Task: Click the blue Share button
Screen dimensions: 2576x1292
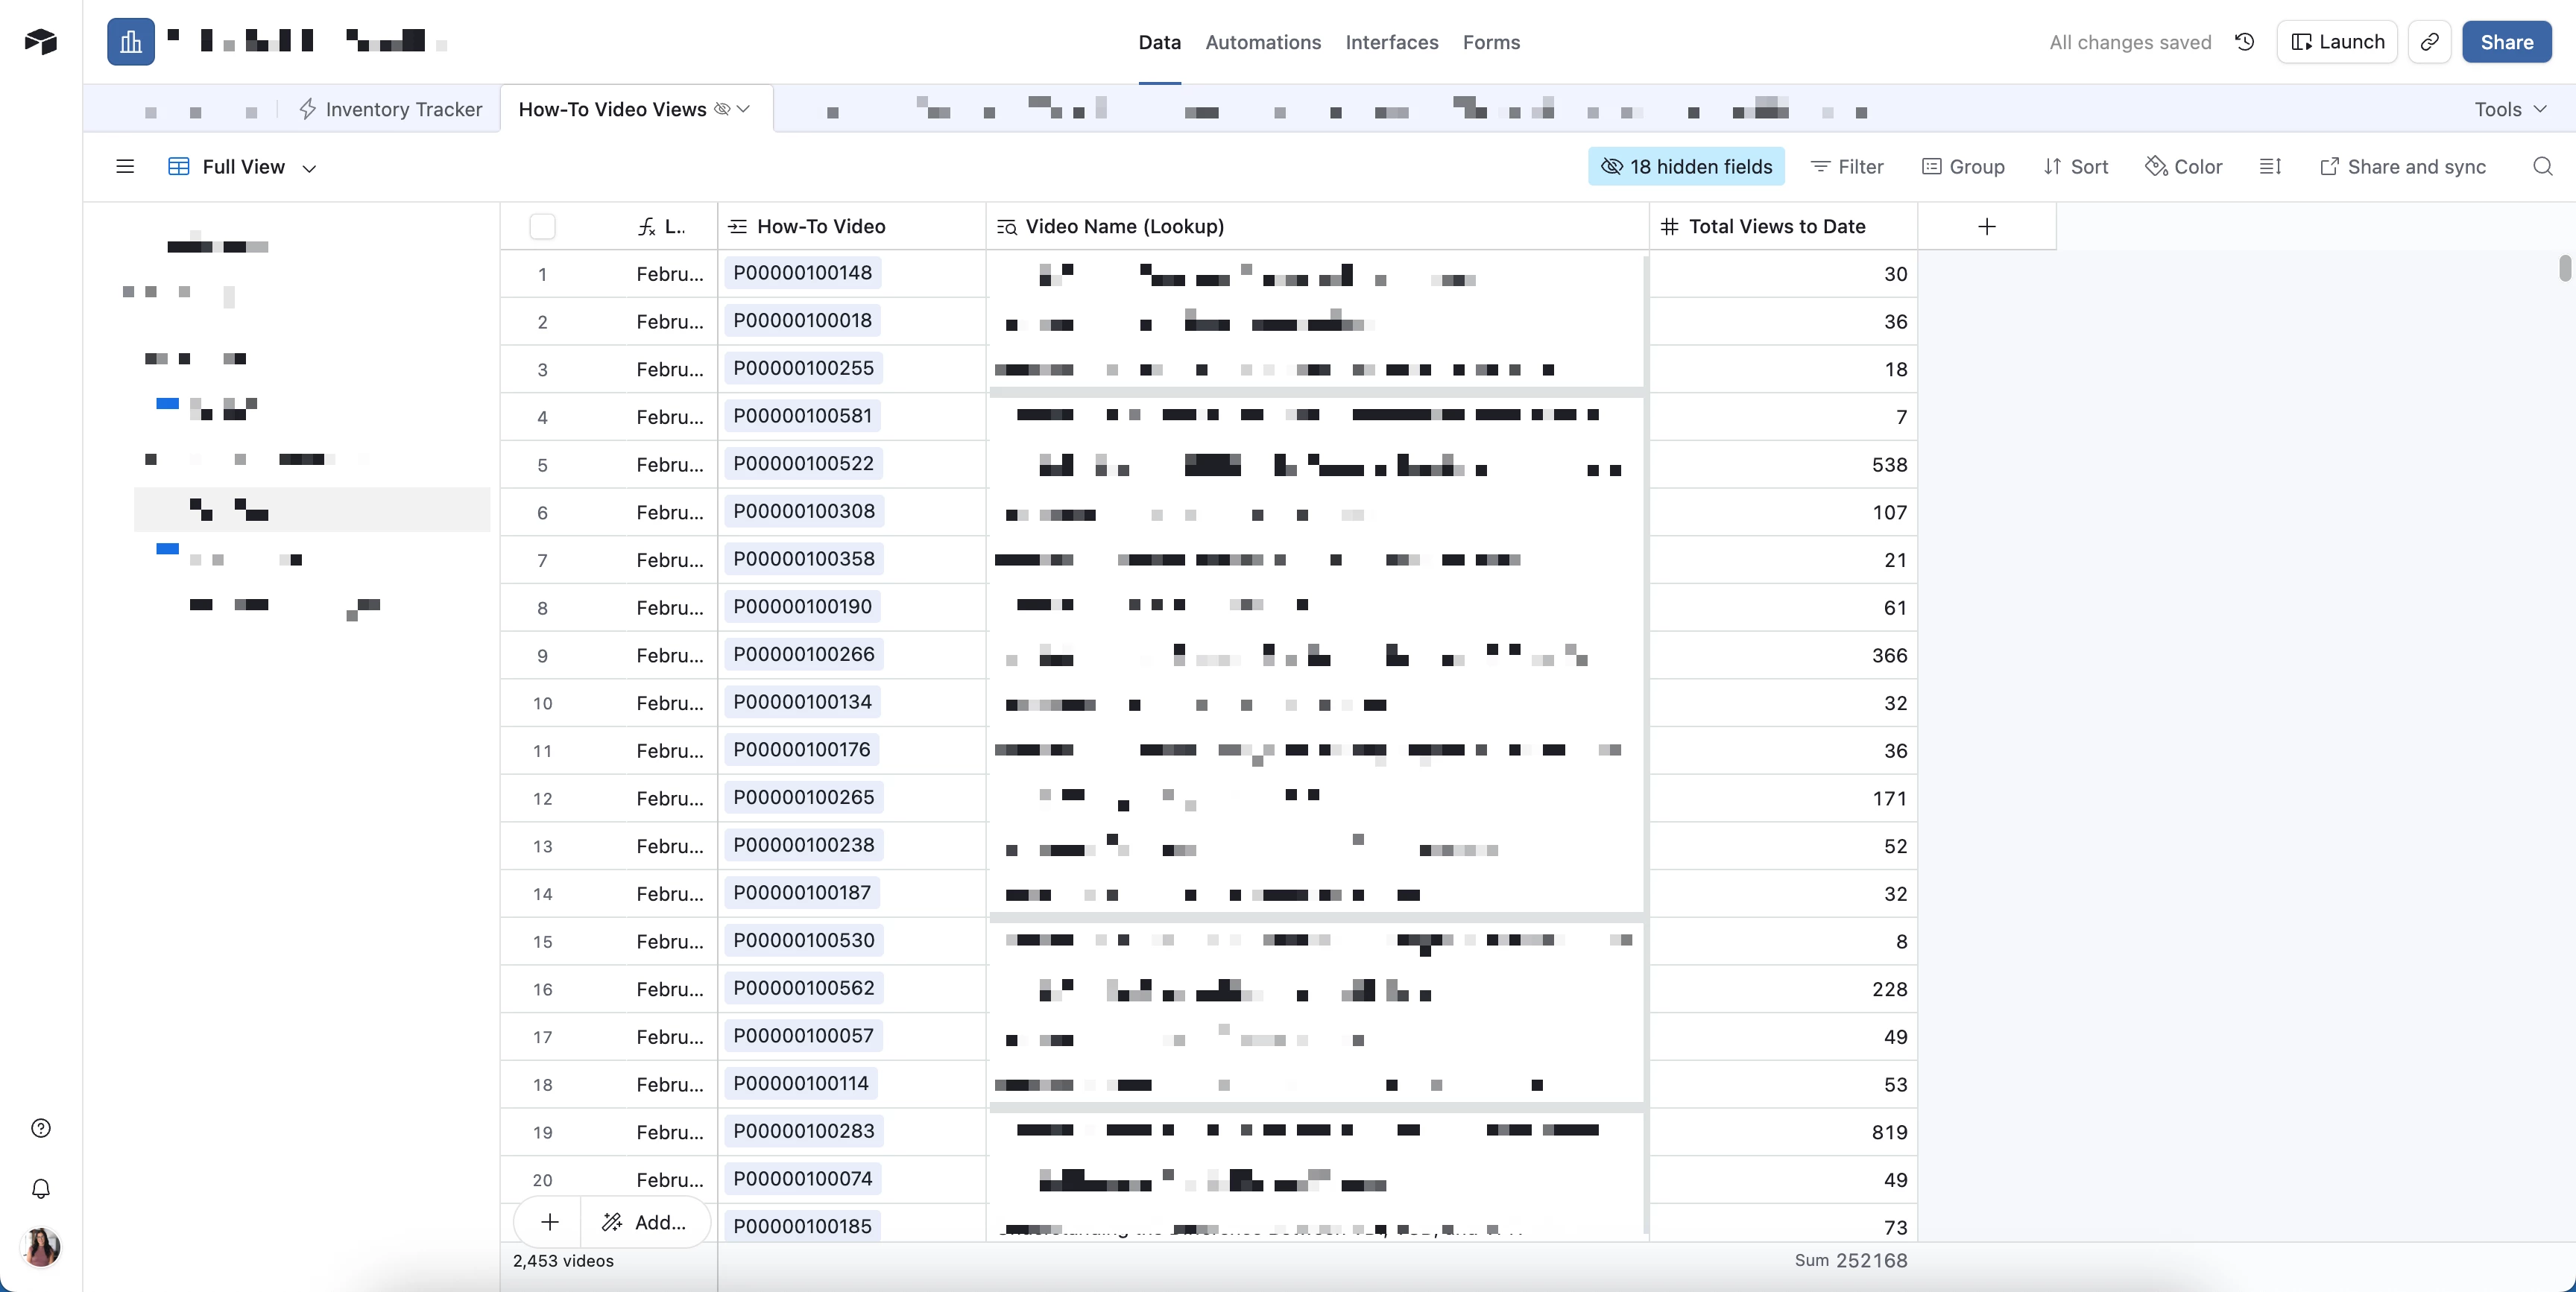Action: [x=2506, y=42]
